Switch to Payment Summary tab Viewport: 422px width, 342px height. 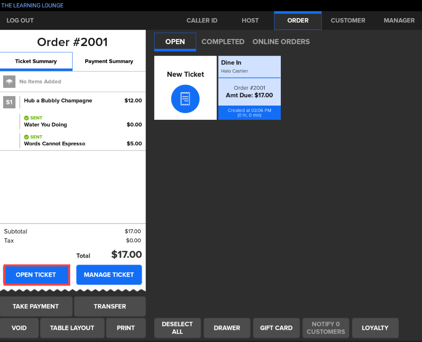(x=109, y=61)
